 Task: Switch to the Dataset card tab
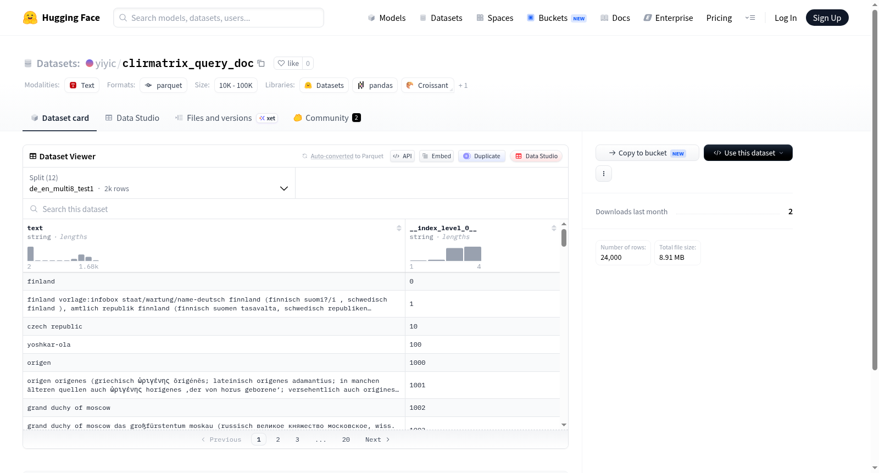pyautogui.click(x=60, y=118)
